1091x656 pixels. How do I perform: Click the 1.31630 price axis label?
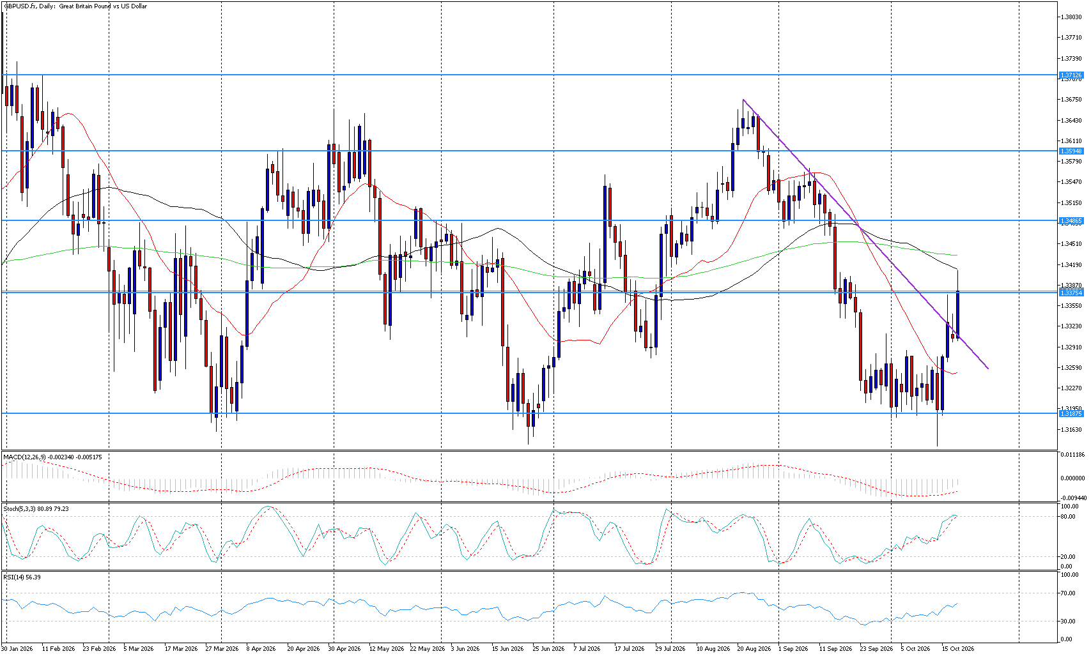tap(1071, 430)
